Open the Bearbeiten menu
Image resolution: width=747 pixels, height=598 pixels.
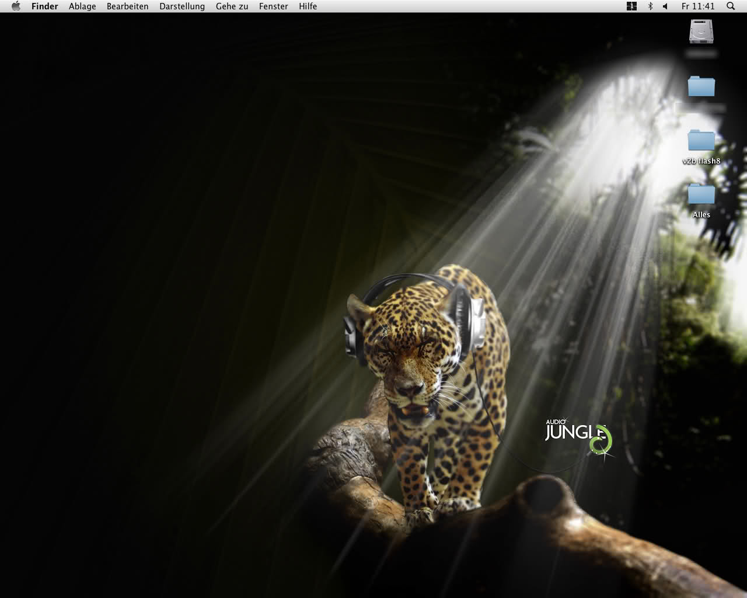click(x=127, y=6)
